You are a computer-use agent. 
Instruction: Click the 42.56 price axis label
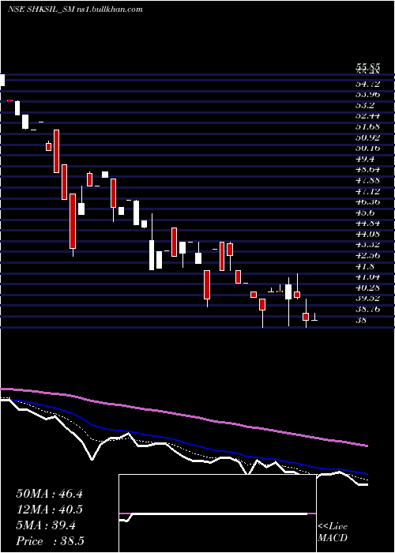367,256
